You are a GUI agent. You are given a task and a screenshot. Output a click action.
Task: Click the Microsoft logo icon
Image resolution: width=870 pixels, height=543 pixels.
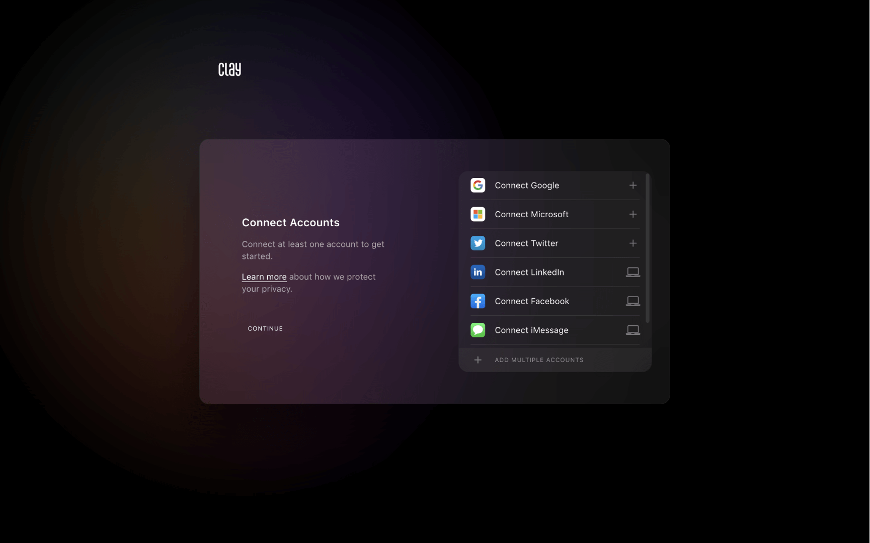point(478,214)
